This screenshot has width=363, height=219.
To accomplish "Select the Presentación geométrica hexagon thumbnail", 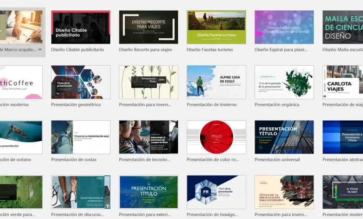I will tap(81, 82).
